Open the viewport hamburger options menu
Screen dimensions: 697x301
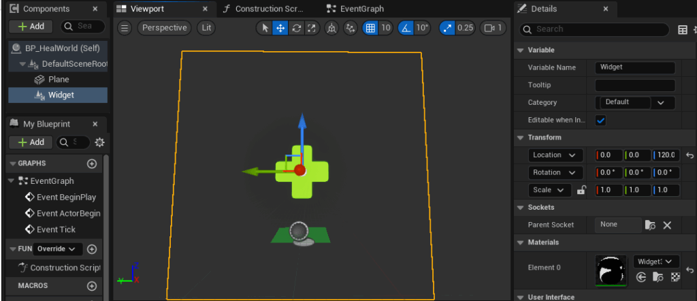[125, 28]
